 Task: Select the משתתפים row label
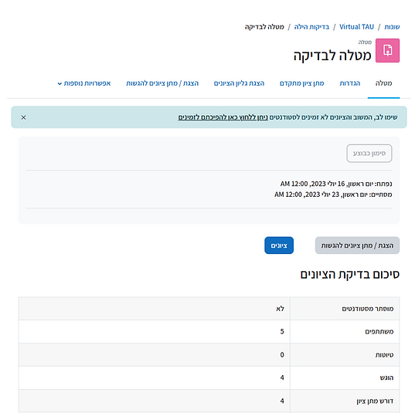(379, 331)
